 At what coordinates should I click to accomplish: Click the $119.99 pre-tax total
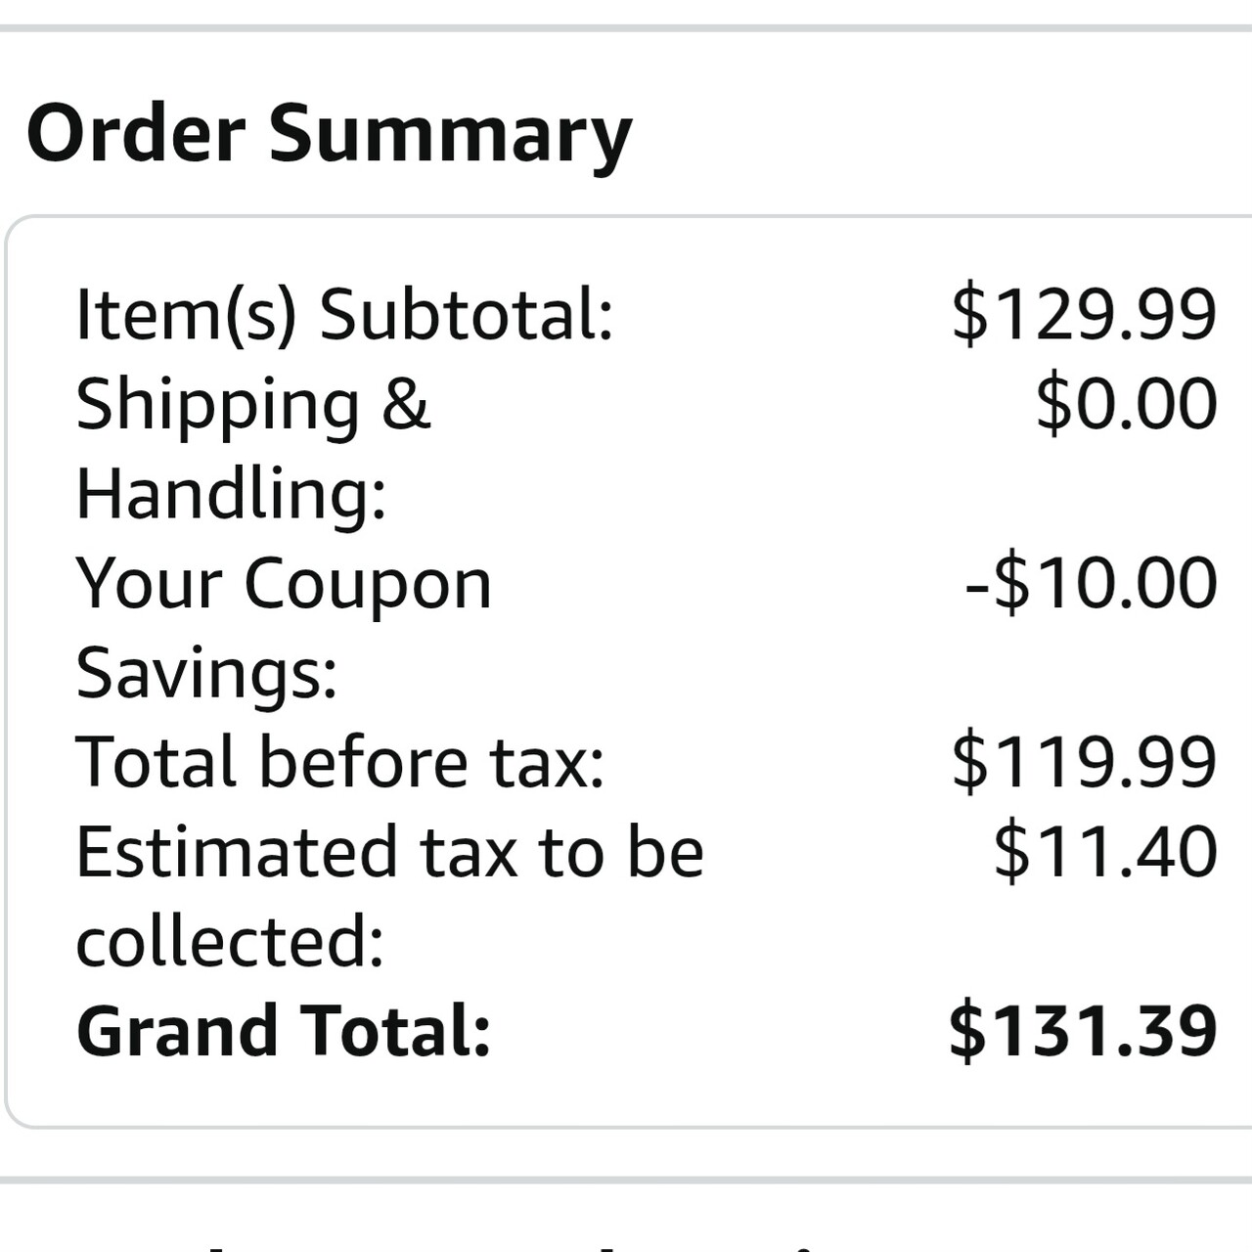click(1084, 763)
